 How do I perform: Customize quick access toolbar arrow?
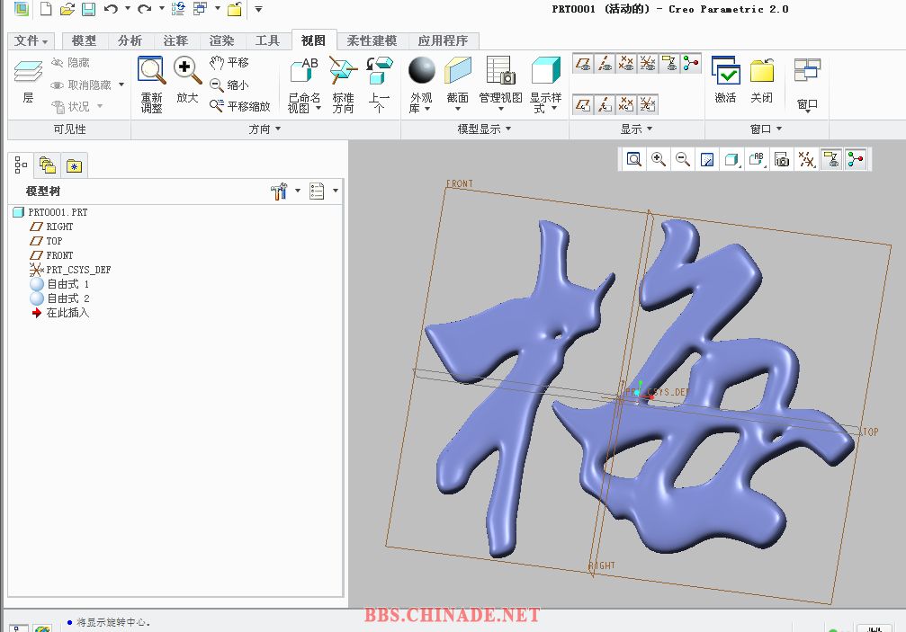[258, 9]
